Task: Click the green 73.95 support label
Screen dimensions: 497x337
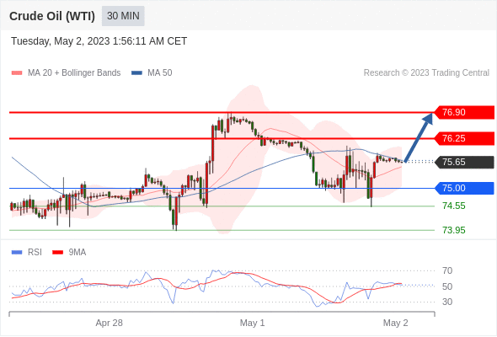Action: tap(454, 230)
